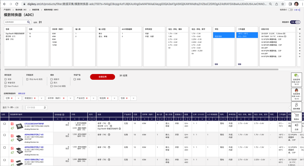304x166 pixels.
Task: Click the 删除全部 remove all filters link
Action: tap(21, 93)
